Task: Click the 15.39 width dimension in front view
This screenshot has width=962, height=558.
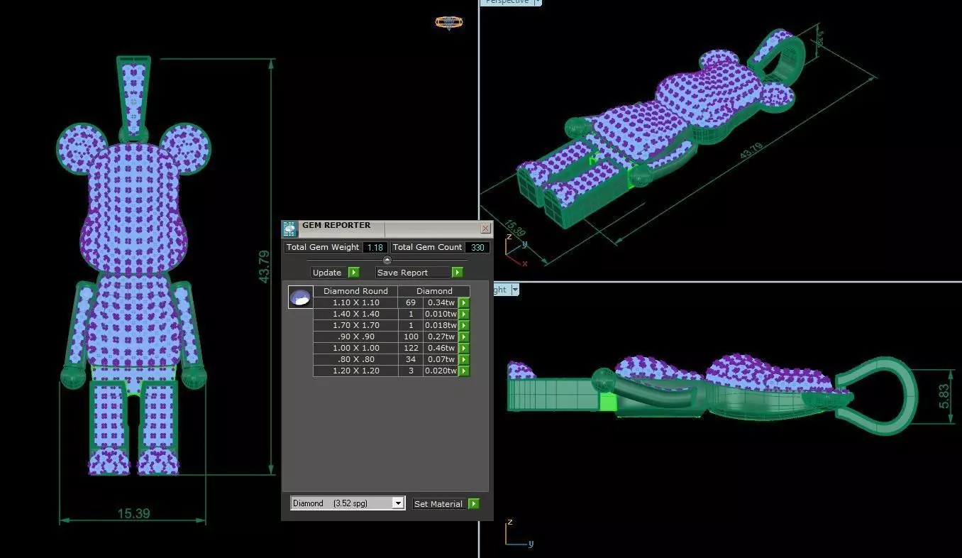Action: [133, 513]
